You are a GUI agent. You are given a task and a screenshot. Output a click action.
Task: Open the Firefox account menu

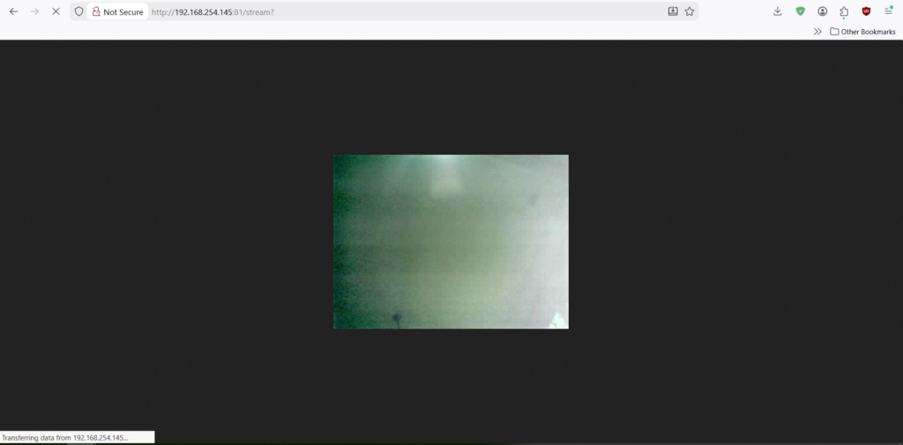pyautogui.click(x=823, y=11)
